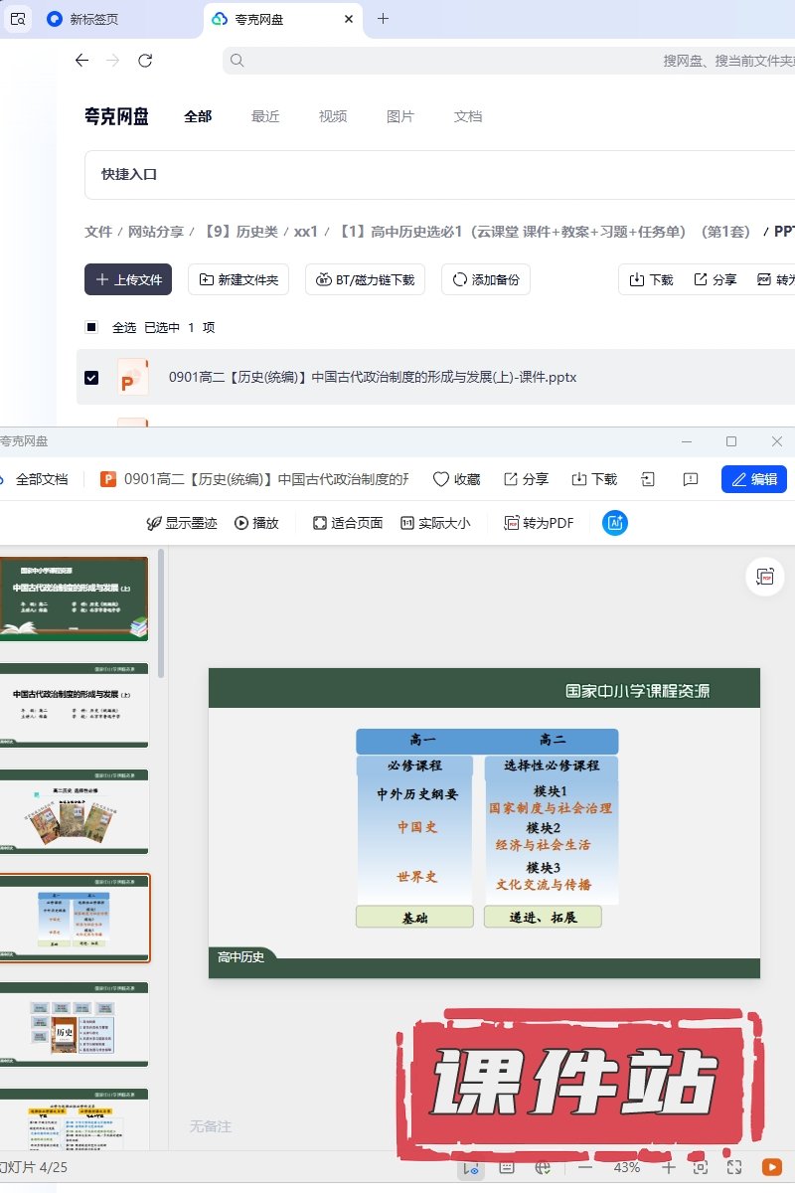Reload the page with the refresh icon
This screenshot has width=795, height=1193.
tap(145, 61)
